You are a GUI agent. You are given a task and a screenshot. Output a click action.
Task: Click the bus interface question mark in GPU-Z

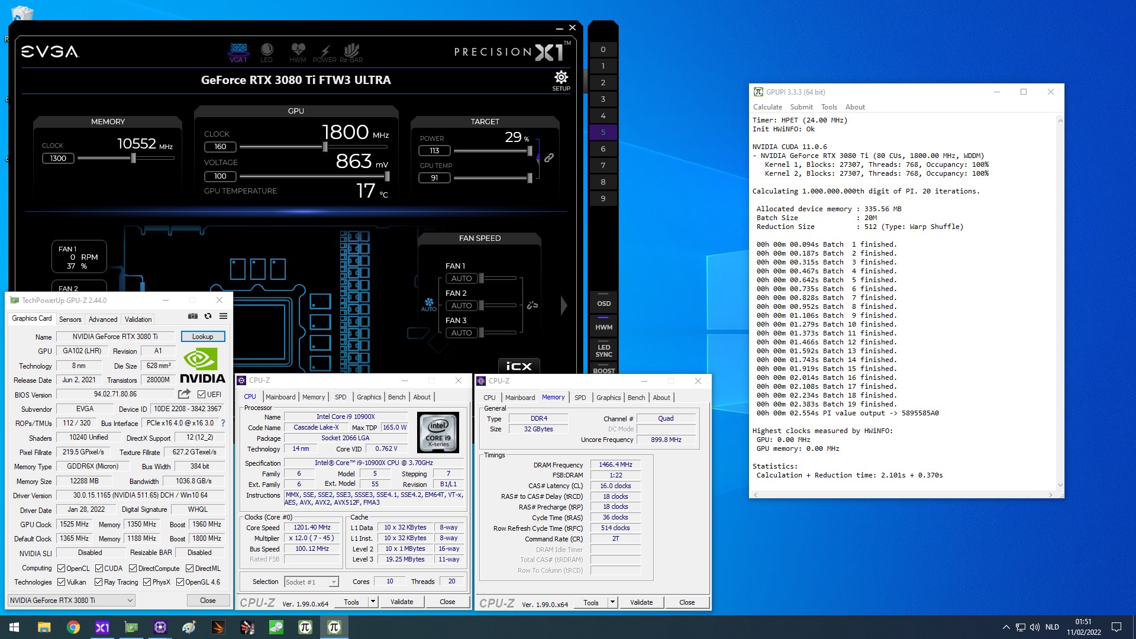(223, 423)
